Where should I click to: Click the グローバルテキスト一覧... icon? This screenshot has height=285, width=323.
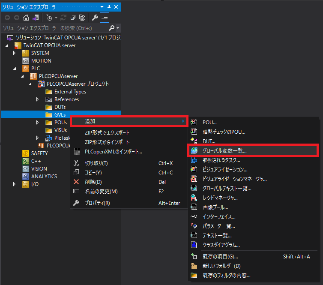[x=194, y=188]
